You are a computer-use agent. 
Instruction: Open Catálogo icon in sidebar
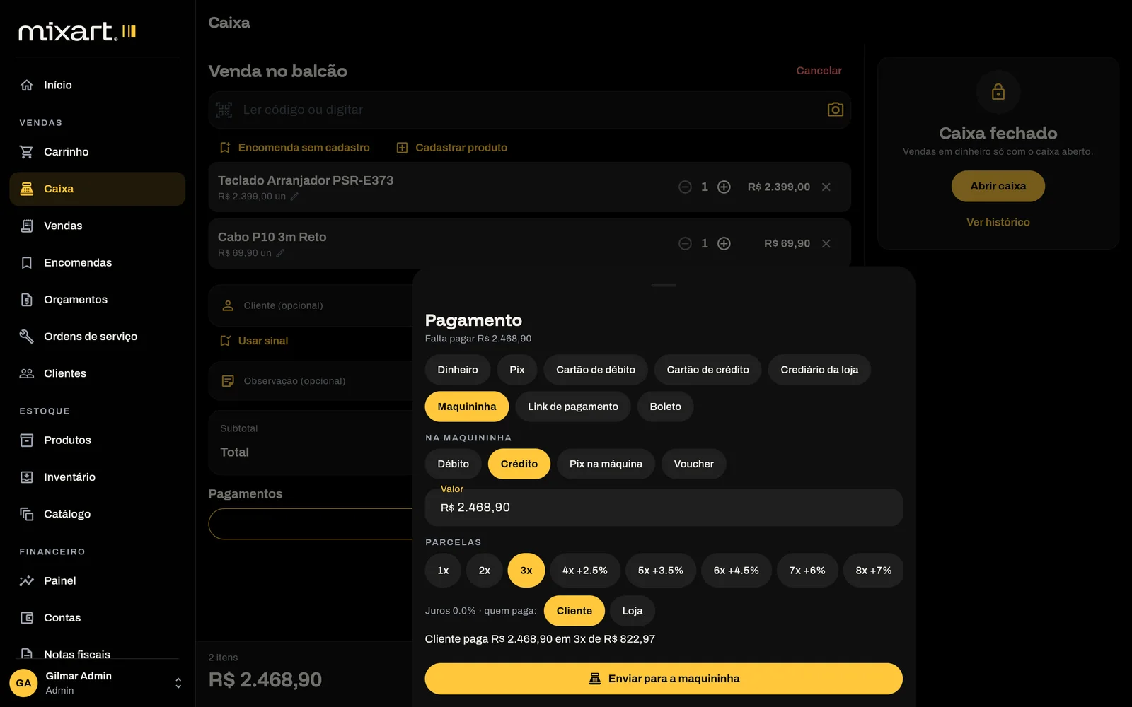click(27, 514)
